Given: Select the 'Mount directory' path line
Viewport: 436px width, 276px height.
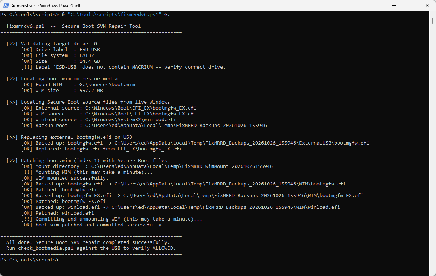Looking at the screenshot, I should pos(147,166).
